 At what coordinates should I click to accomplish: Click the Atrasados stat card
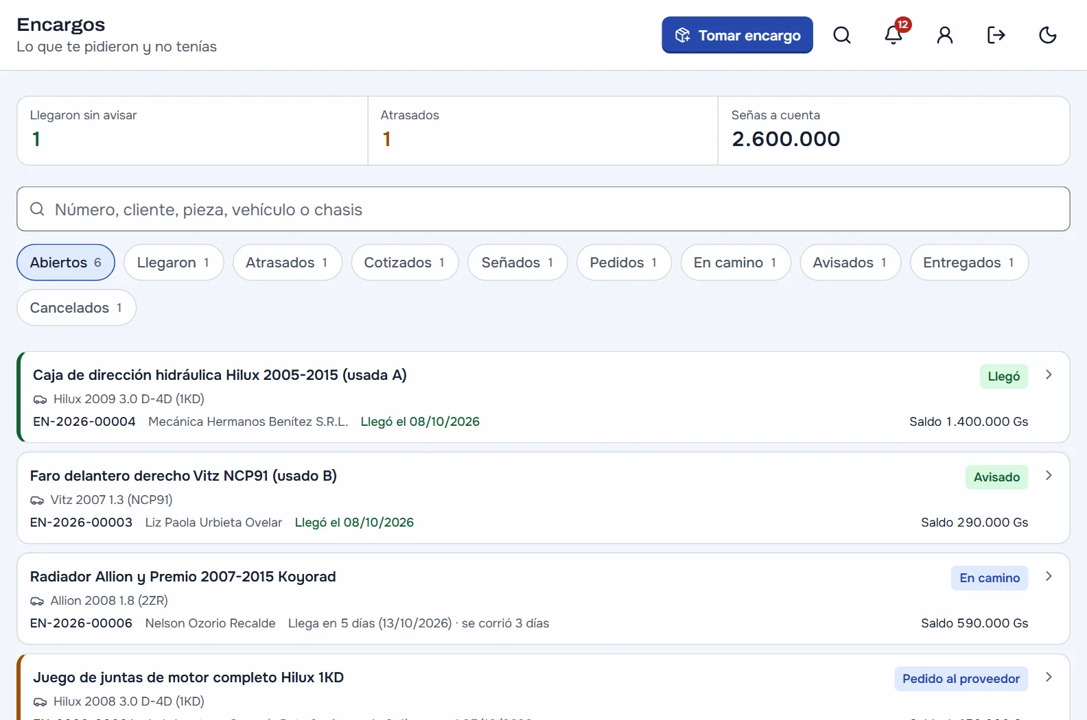[x=543, y=130]
